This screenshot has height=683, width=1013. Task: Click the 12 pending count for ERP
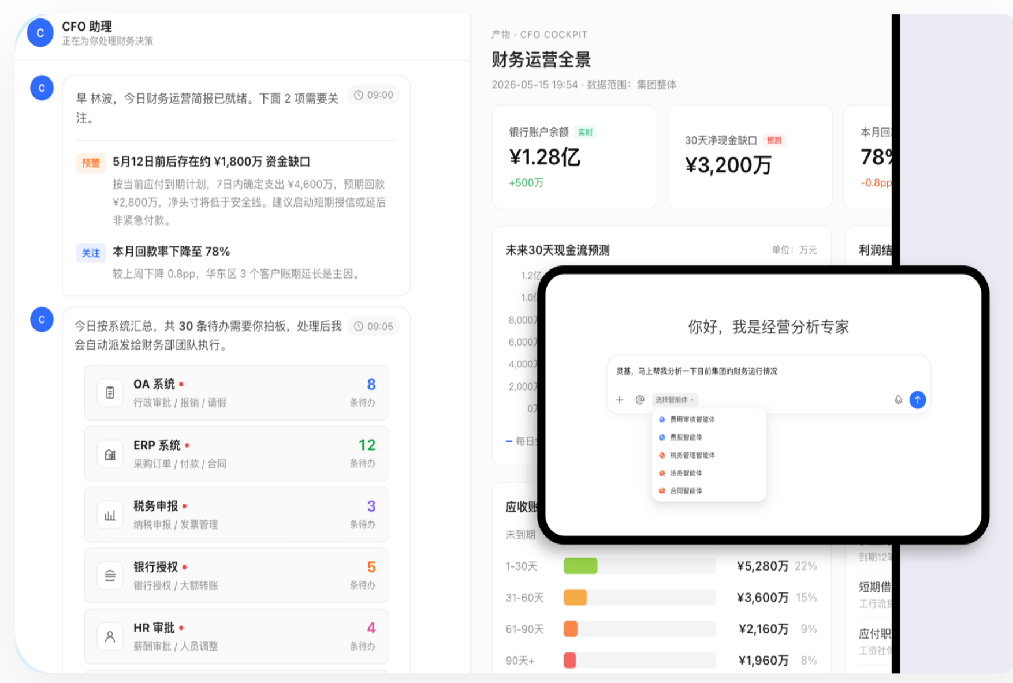[367, 445]
